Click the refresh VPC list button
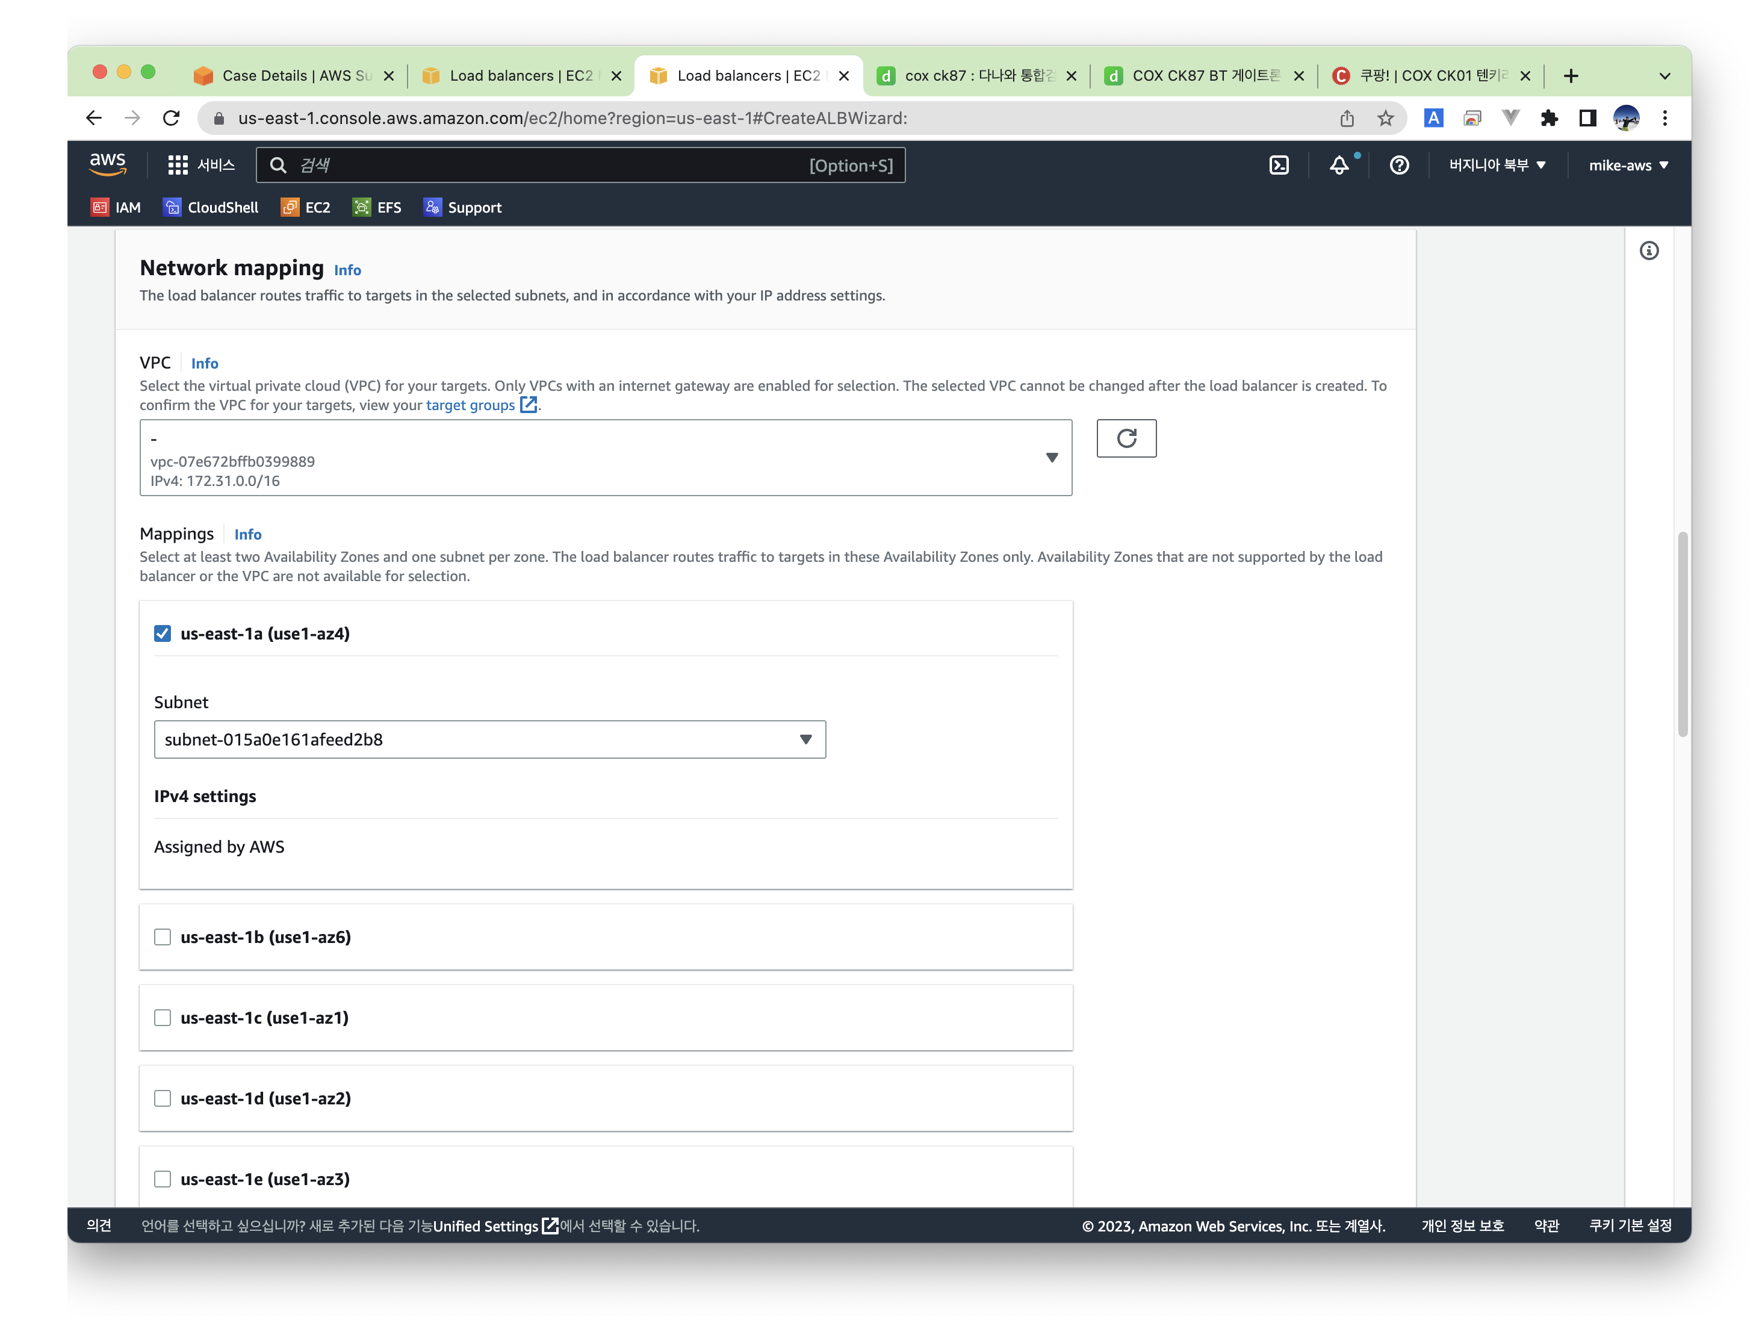 (x=1125, y=438)
